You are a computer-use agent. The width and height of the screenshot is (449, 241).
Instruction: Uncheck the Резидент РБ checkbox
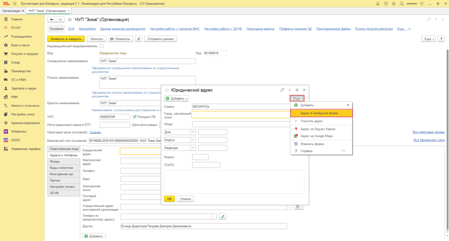coord(135,117)
